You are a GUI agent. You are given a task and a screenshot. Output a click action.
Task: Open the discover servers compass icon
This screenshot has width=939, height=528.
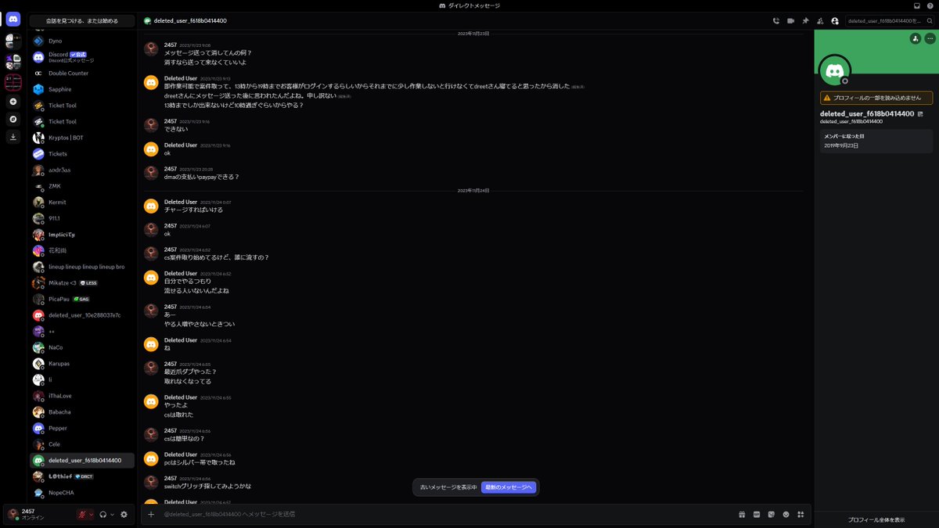pos(13,120)
